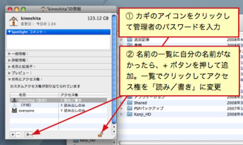Click the home icon in the title bar

[43, 9]
